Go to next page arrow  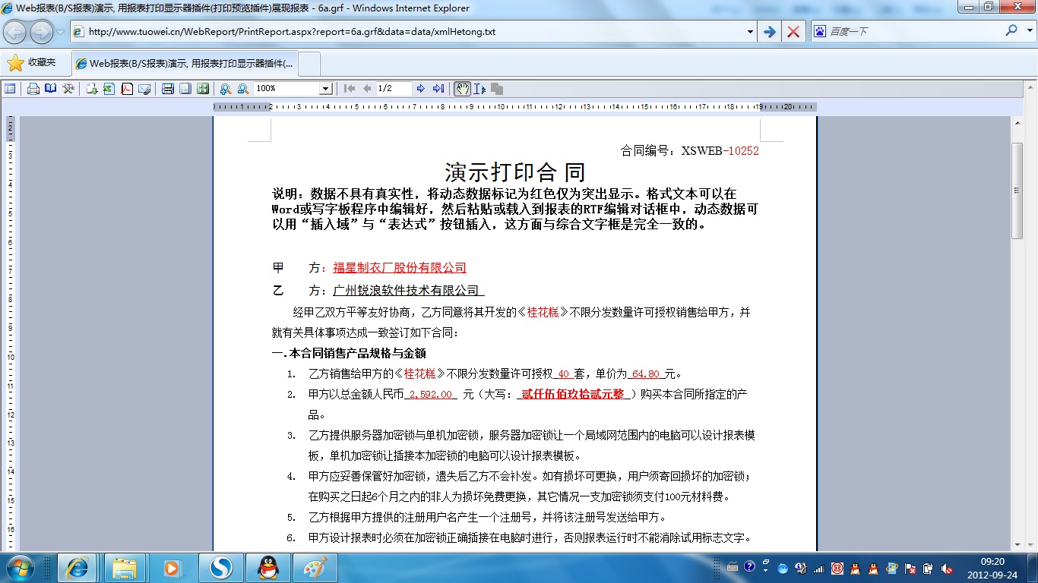click(421, 89)
